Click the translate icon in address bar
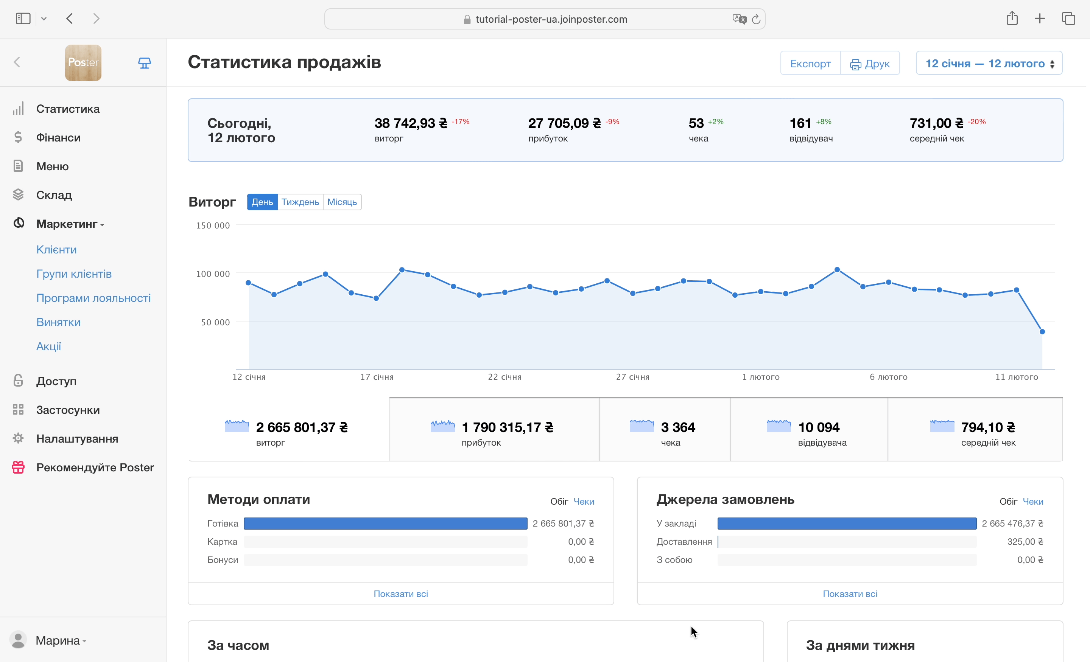This screenshot has width=1090, height=662. pyautogui.click(x=739, y=19)
